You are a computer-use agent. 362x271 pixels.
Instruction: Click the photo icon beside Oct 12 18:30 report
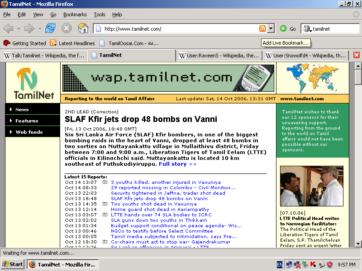point(105,242)
